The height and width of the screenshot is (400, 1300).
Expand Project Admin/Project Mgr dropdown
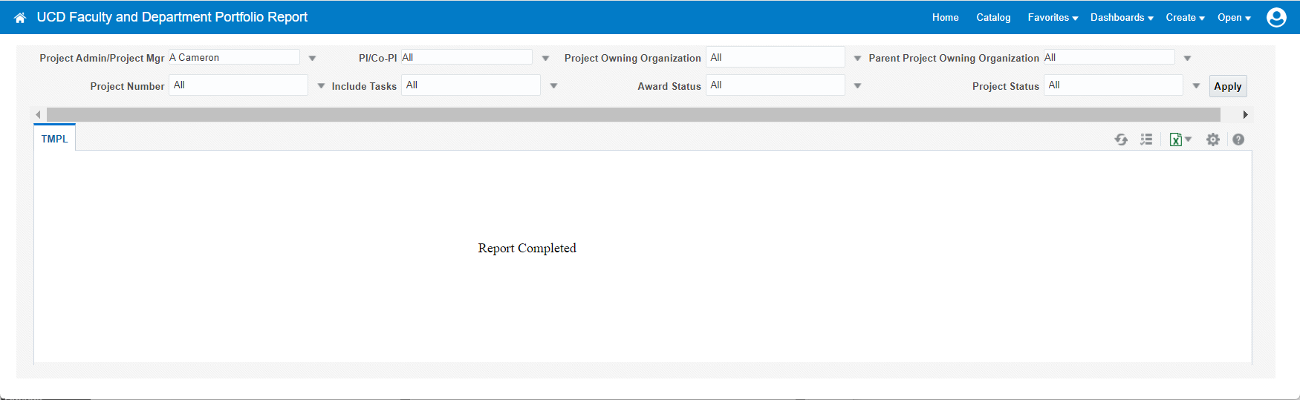point(312,58)
